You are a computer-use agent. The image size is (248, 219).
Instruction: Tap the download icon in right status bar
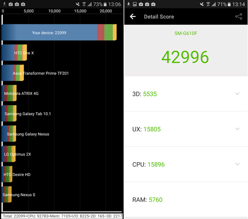click(129, 4)
